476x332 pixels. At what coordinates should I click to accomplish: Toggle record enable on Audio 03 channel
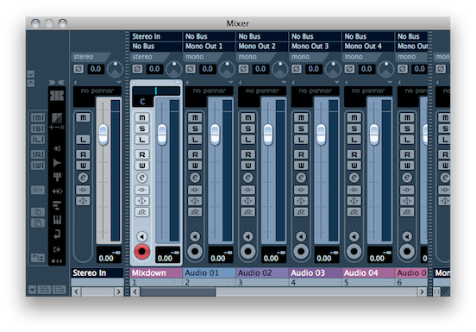pos(301,252)
